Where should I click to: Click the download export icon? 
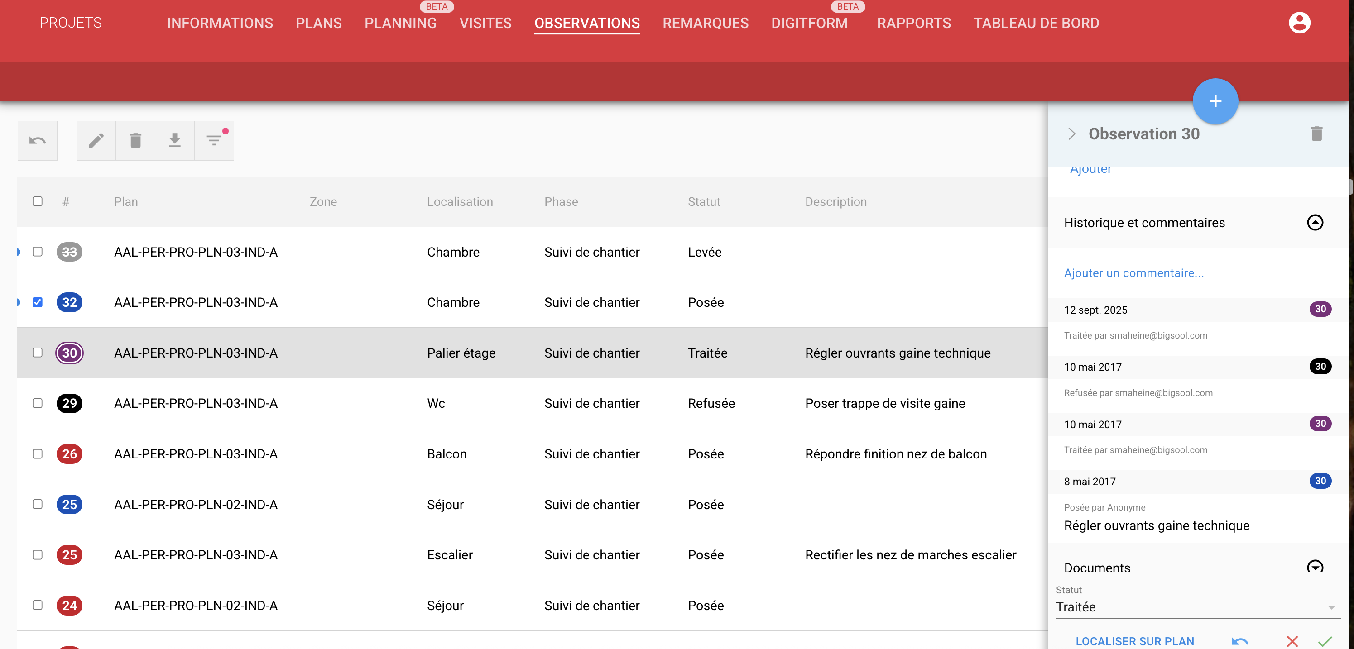click(x=174, y=140)
